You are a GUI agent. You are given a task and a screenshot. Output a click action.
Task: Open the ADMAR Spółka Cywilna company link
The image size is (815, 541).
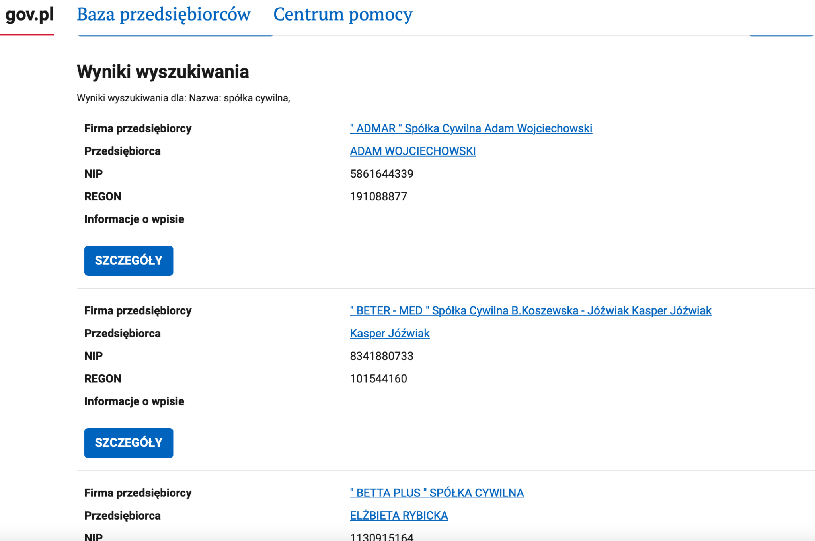(x=470, y=128)
